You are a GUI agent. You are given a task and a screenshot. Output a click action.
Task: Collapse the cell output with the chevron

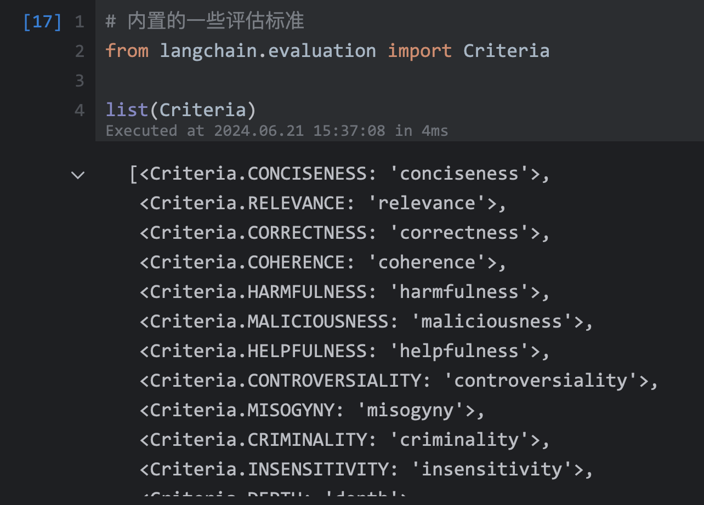[x=78, y=175]
